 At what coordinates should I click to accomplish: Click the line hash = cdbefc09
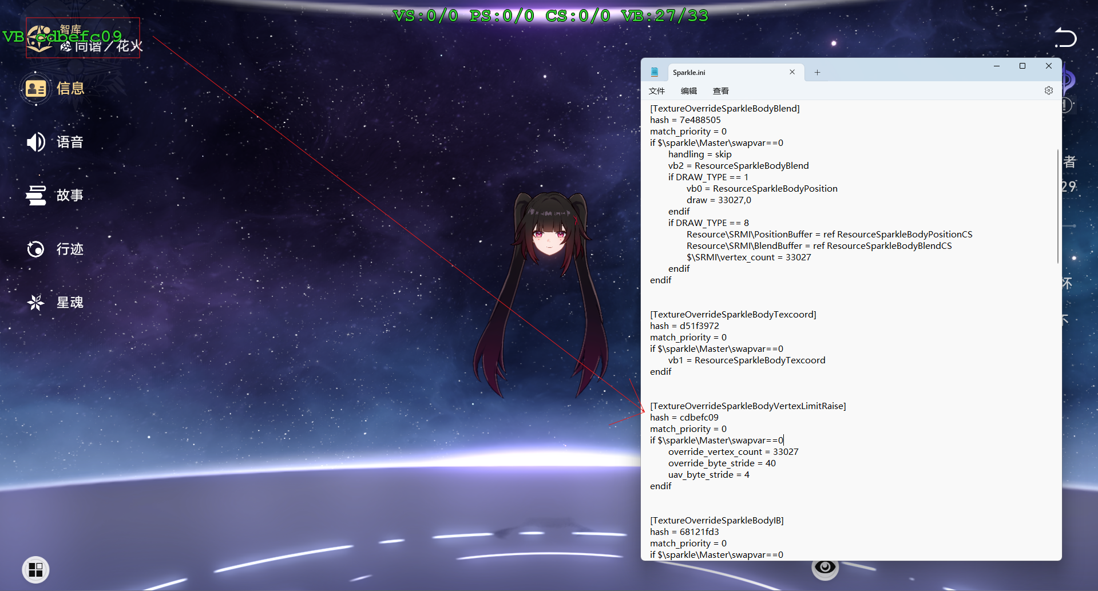point(684,418)
